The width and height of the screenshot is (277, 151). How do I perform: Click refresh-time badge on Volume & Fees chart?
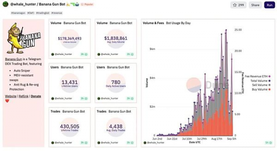pos(269,143)
